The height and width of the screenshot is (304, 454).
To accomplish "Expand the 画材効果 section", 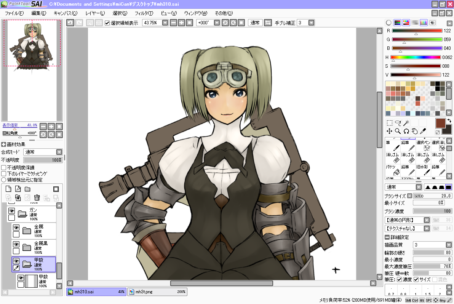I will coord(3,144).
